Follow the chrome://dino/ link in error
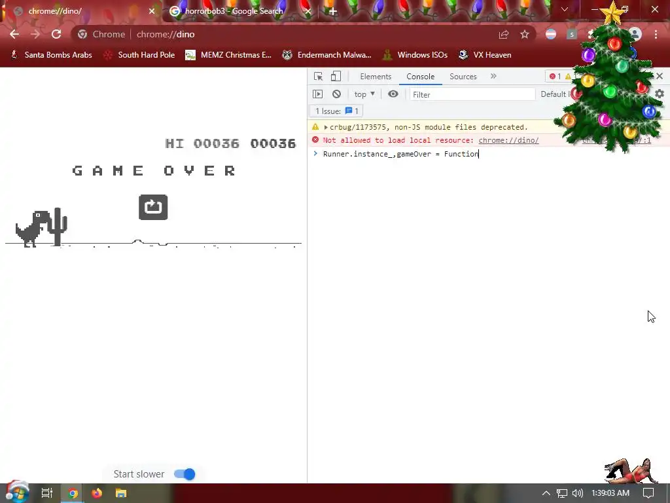 click(508, 140)
